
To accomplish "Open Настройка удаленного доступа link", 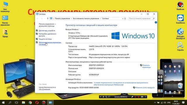I will (47, 35).
